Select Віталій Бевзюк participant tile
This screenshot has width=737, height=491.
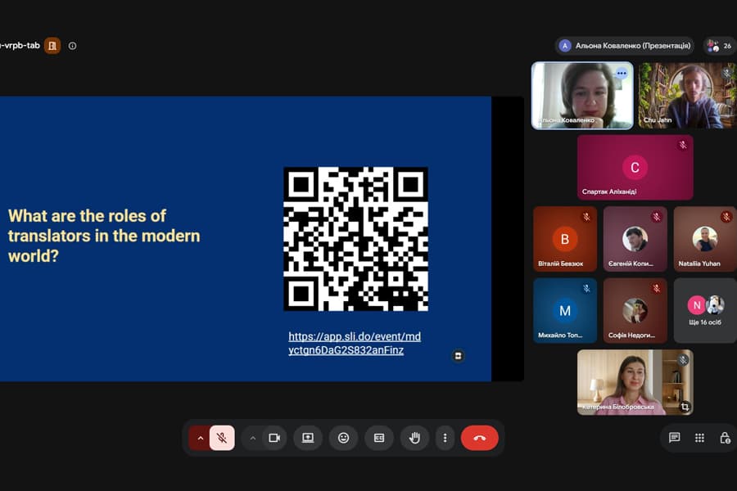[565, 239]
